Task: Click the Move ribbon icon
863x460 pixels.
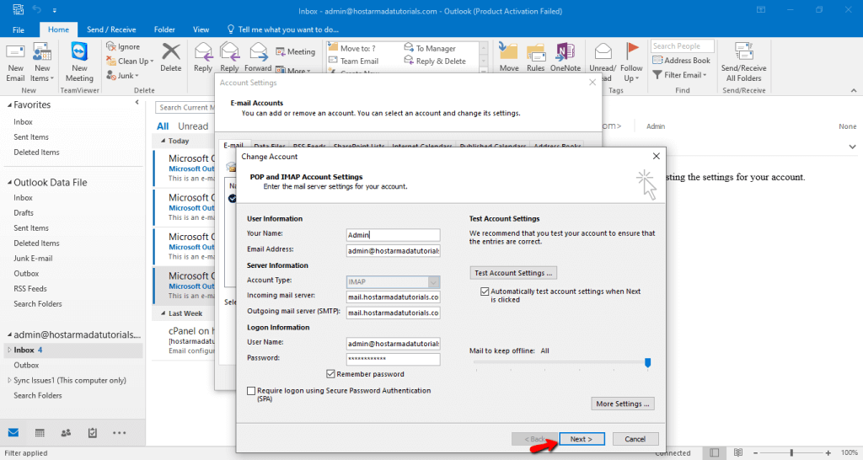Action: pyautogui.click(x=508, y=51)
